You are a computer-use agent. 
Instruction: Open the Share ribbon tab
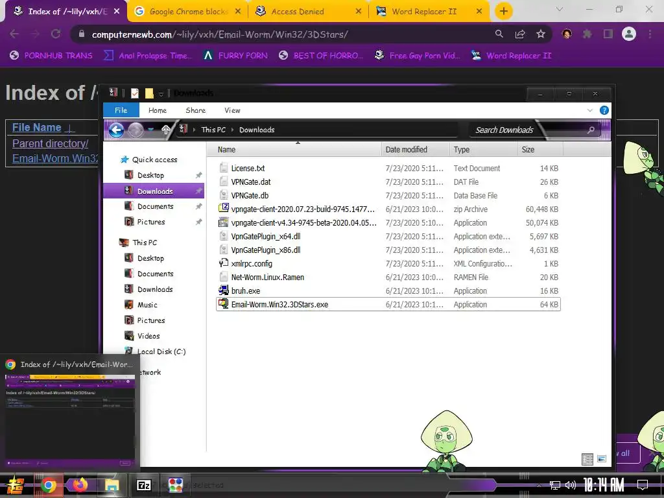click(x=195, y=110)
